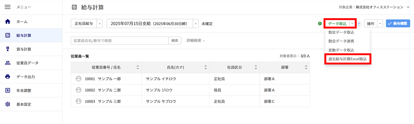This screenshot has width=414, height=124.
Task: Click the 従業員一覧 heading
Action: point(80,56)
